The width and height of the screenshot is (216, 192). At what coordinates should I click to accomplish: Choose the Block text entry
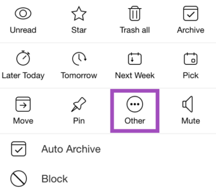[x=55, y=179]
